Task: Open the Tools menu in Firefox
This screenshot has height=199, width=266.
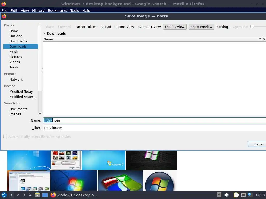Action: 75,10
